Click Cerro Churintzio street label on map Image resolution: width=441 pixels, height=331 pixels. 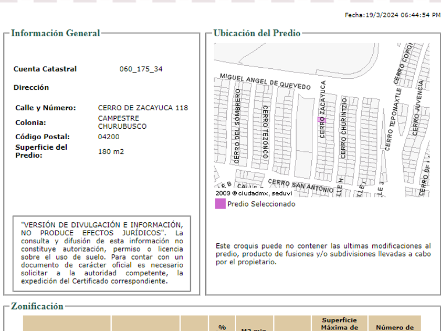tap(343, 128)
